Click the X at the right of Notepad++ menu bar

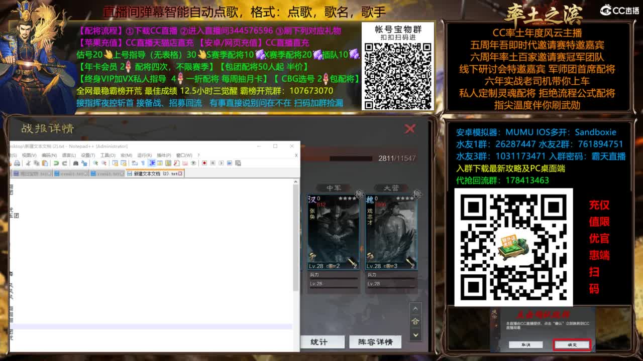[x=296, y=155]
